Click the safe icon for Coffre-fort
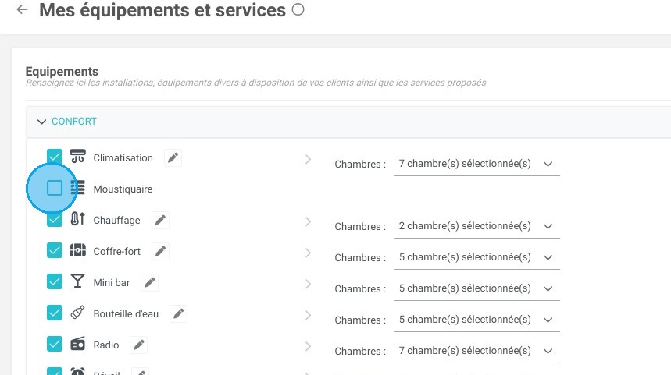 pyautogui.click(x=77, y=249)
